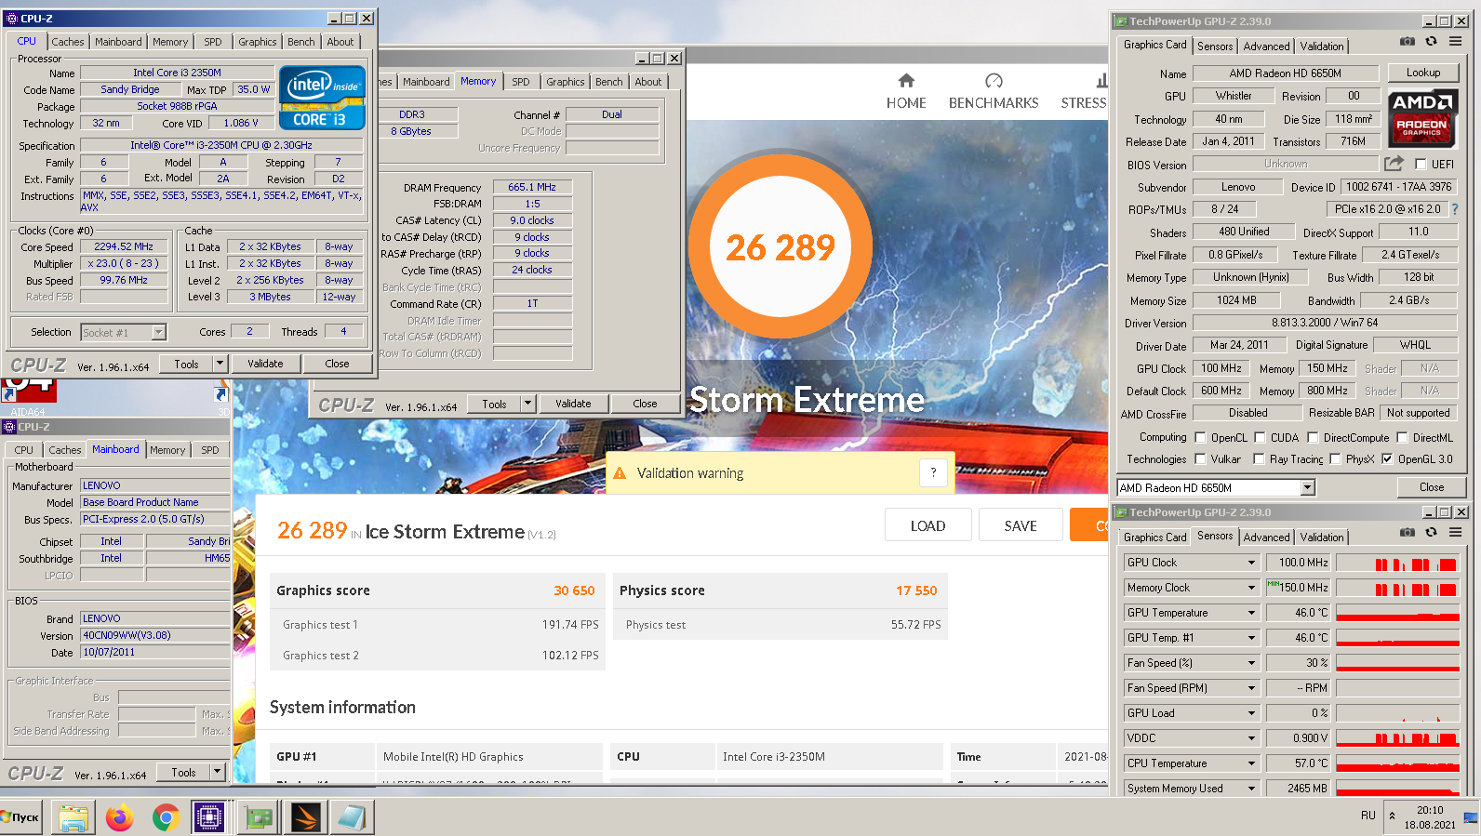Open GPU Temperature sensor dropdown
This screenshot has height=836, width=1481.
1251,613
